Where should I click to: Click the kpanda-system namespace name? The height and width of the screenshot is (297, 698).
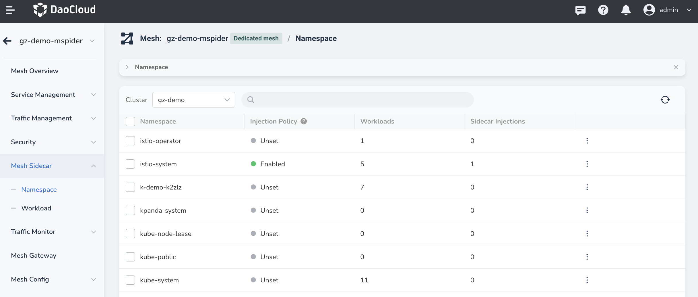[163, 210]
